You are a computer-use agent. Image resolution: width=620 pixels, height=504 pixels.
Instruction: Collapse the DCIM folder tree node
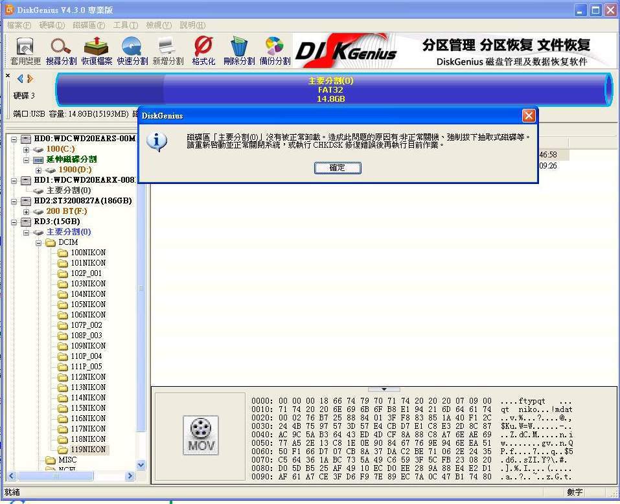point(38,242)
